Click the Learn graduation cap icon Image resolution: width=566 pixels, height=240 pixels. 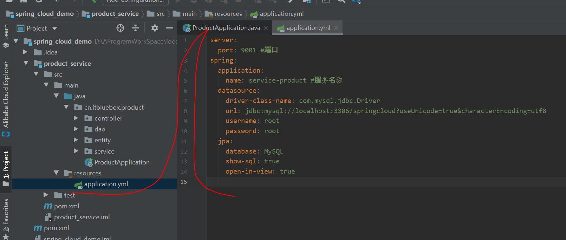pyautogui.click(x=6, y=45)
